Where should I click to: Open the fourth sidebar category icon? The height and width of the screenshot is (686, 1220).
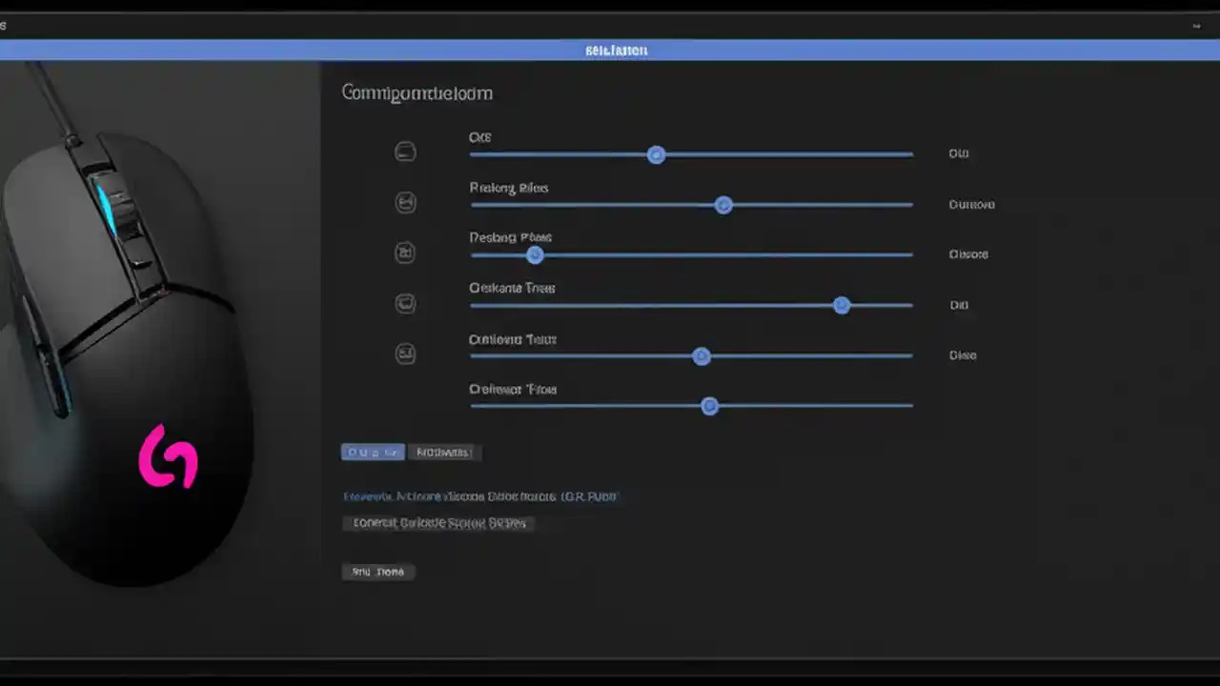(405, 303)
